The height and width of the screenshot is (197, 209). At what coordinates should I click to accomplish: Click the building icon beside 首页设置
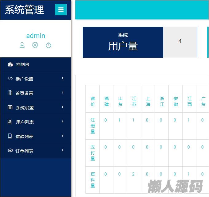(x=10, y=93)
